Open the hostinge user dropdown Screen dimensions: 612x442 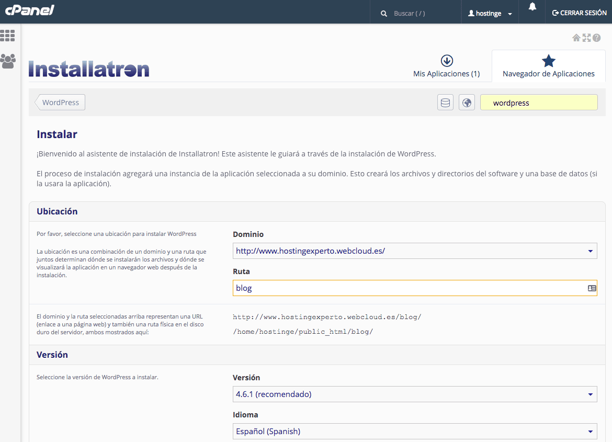tap(490, 13)
